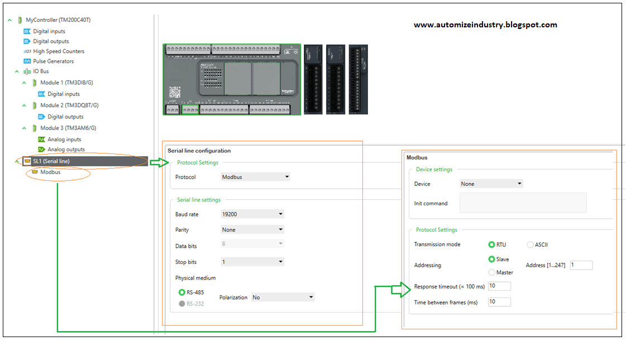The image size is (626, 341).
Task: Select High Speed Counters tree item
Action: 59,51
